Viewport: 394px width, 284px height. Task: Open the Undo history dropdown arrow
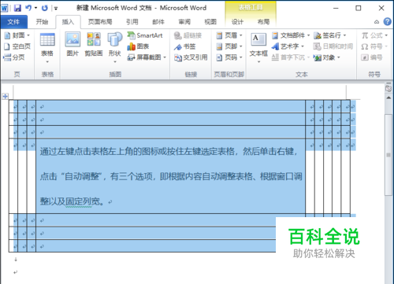coord(35,8)
